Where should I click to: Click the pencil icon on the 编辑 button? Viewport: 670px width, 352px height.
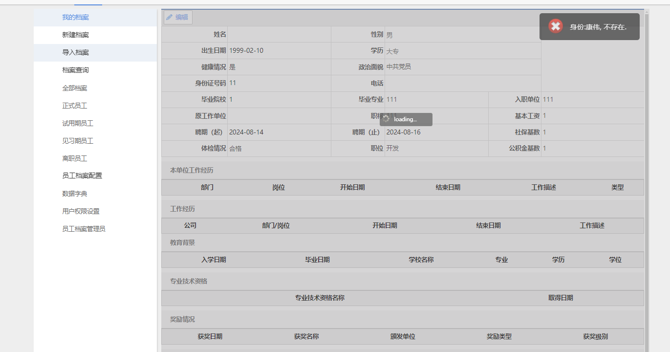169,17
